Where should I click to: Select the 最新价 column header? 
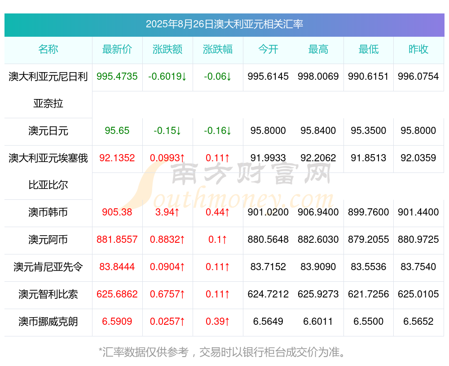tap(117, 49)
